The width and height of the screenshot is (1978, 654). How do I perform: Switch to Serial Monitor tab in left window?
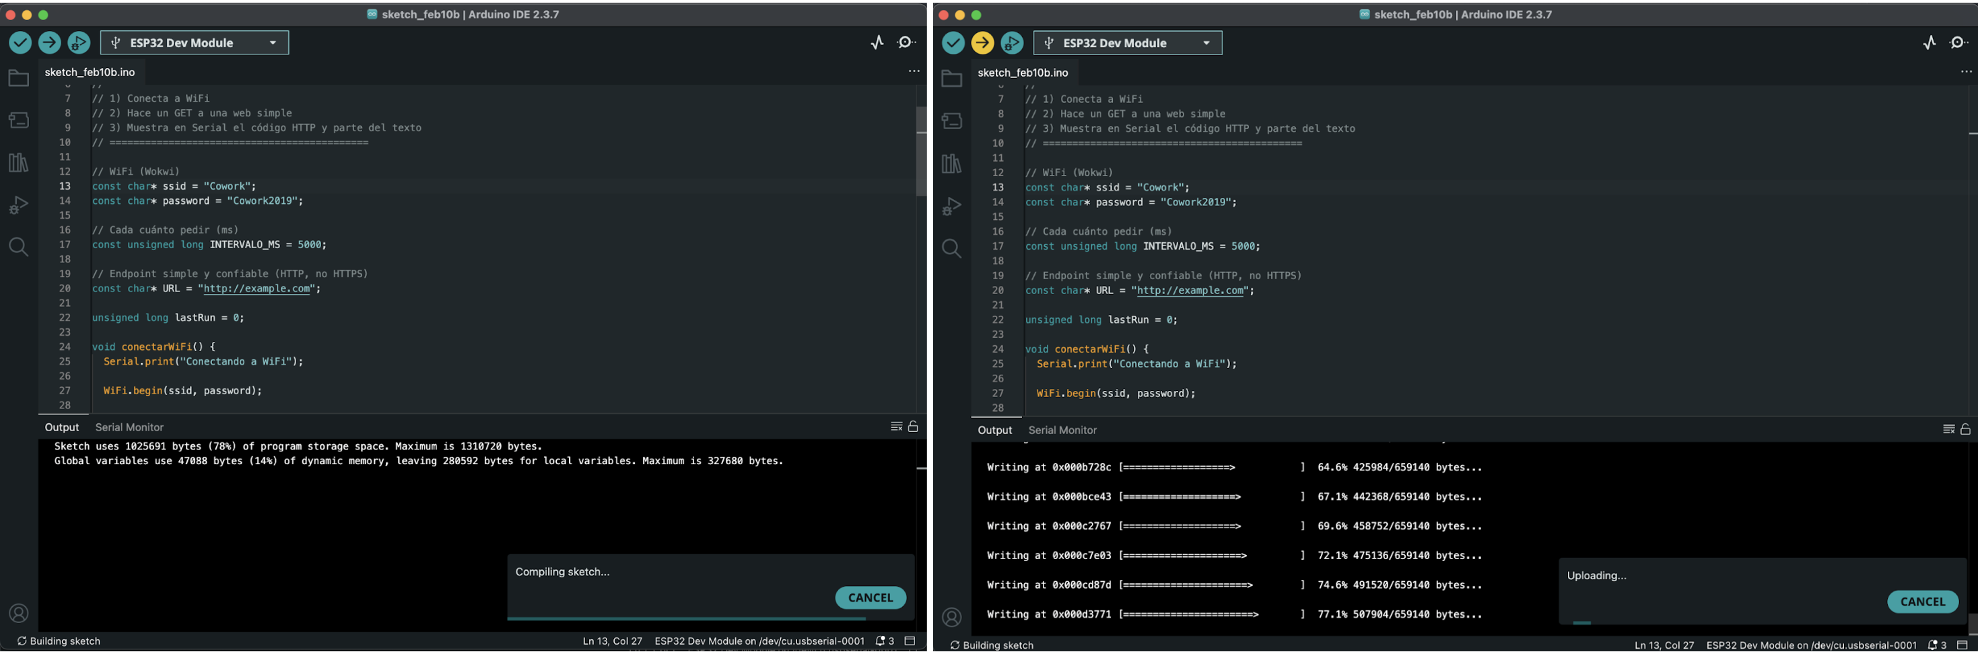tap(129, 427)
